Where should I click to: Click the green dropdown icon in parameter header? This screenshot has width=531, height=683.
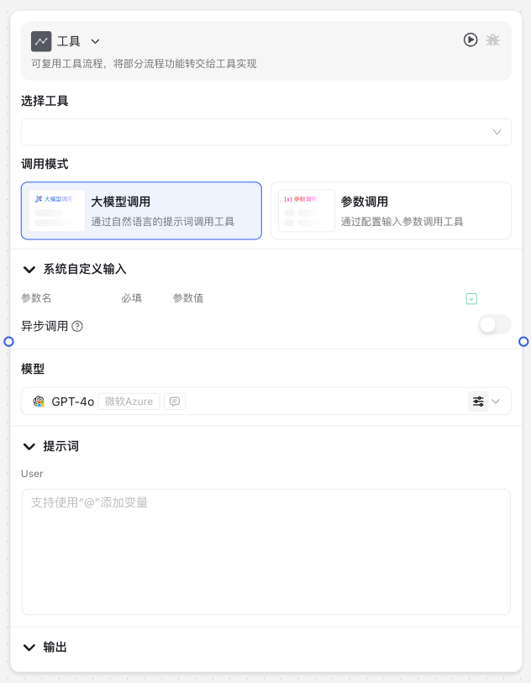click(x=471, y=299)
